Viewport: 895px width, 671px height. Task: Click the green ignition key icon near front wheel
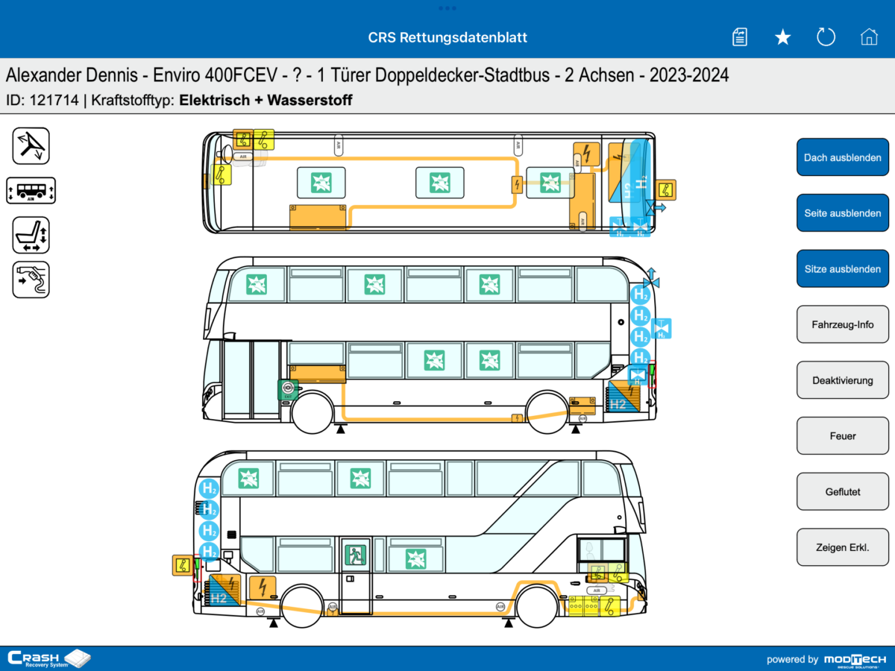(288, 388)
